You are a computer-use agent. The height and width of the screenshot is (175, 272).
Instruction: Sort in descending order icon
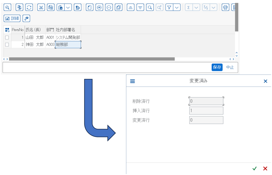pyautogui.click(x=140, y=7)
